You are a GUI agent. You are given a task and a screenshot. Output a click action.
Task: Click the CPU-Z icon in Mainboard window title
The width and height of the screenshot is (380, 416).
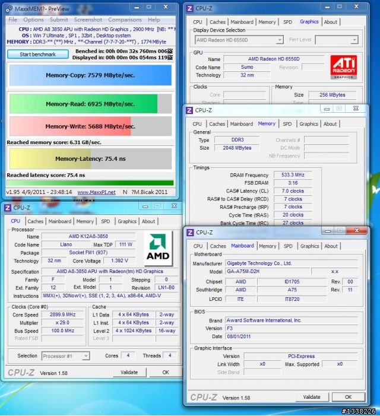[x=190, y=233]
